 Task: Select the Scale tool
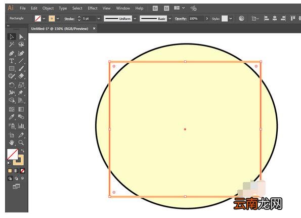click(x=21, y=85)
